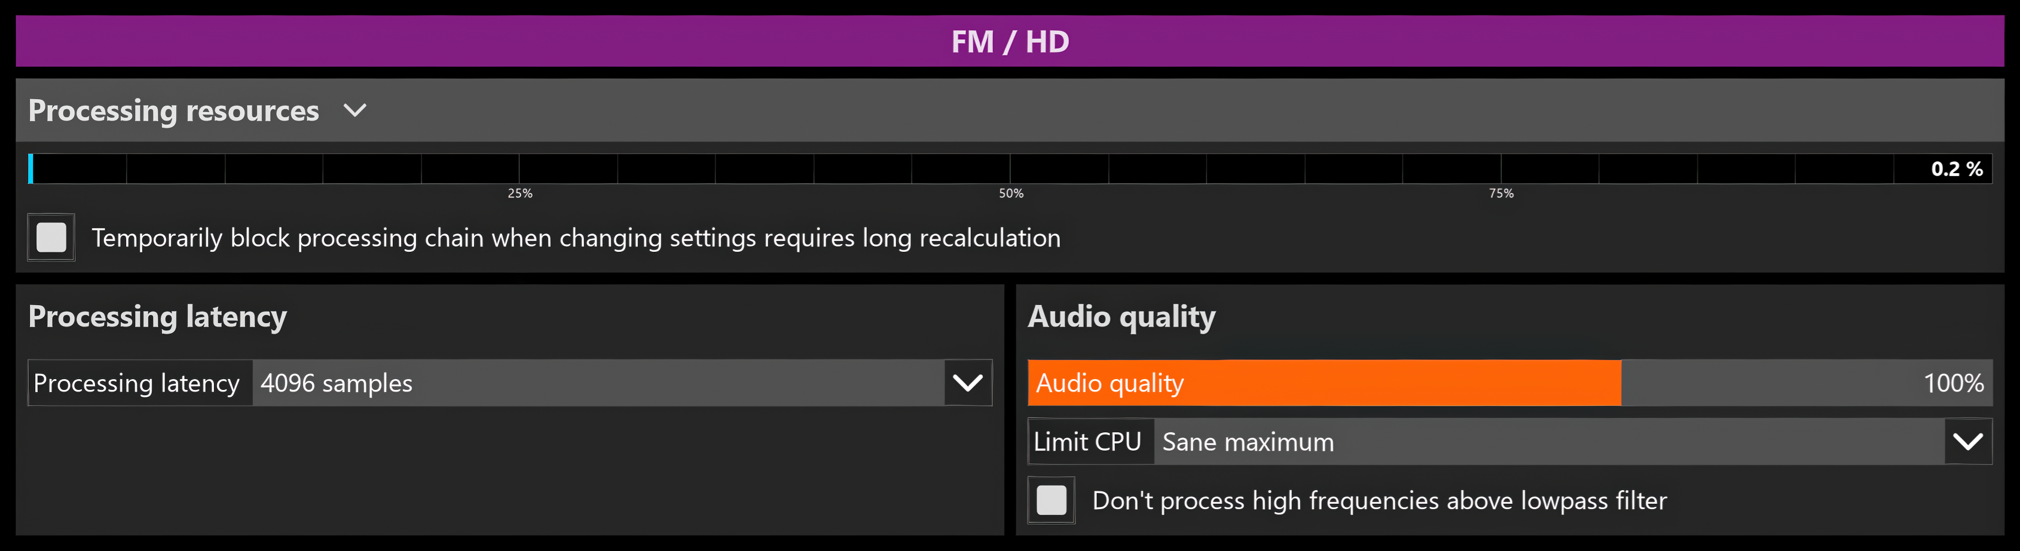The width and height of the screenshot is (2020, 551).
Task: Click the 25% marker on usage bar
Action: tap(520, 193)
